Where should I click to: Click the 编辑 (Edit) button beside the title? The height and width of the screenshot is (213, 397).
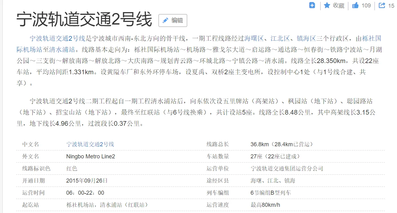[x=173, y=20]
